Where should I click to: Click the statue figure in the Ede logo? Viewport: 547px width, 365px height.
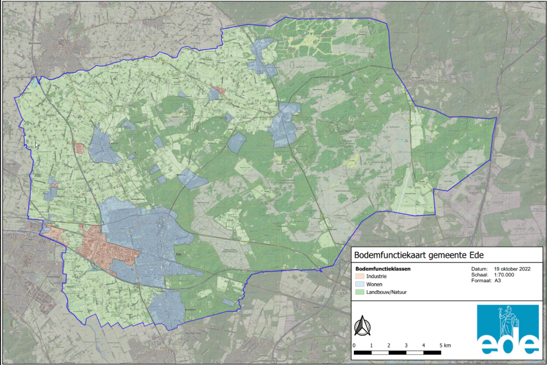pos(508,320)
